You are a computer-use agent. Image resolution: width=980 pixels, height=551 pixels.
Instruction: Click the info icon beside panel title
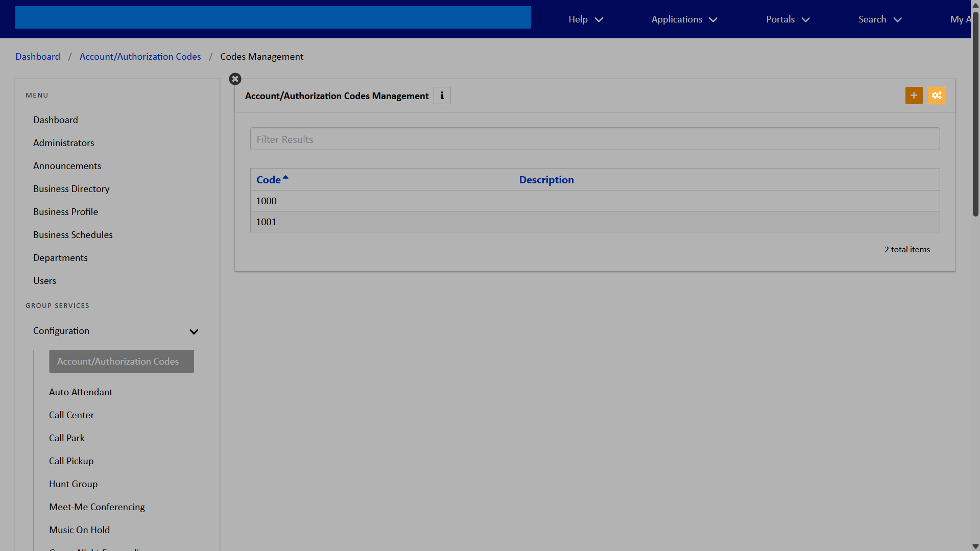pos(442,95)
